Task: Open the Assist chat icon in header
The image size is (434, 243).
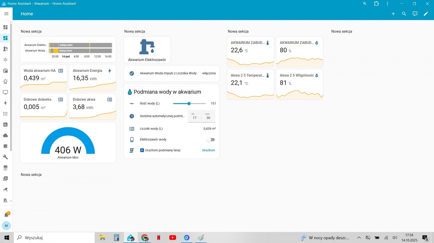Action: (415, 14)
